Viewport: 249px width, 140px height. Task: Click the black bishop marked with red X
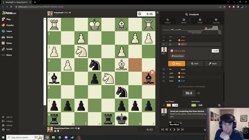pos(149,79)
